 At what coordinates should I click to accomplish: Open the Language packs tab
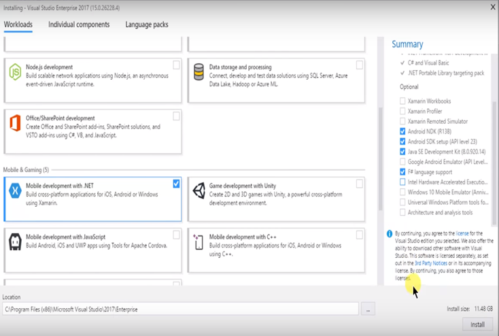147,24
